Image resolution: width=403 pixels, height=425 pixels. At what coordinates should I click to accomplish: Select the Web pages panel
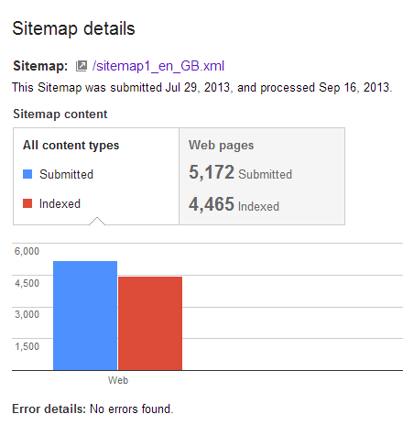(x=262, y=176)
